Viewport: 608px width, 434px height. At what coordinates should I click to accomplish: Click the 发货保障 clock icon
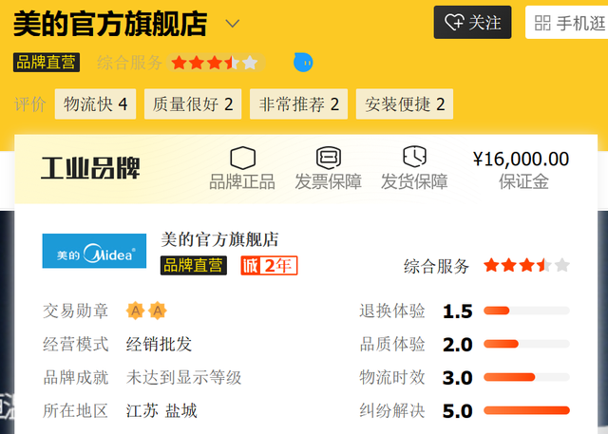click(414, 157)
